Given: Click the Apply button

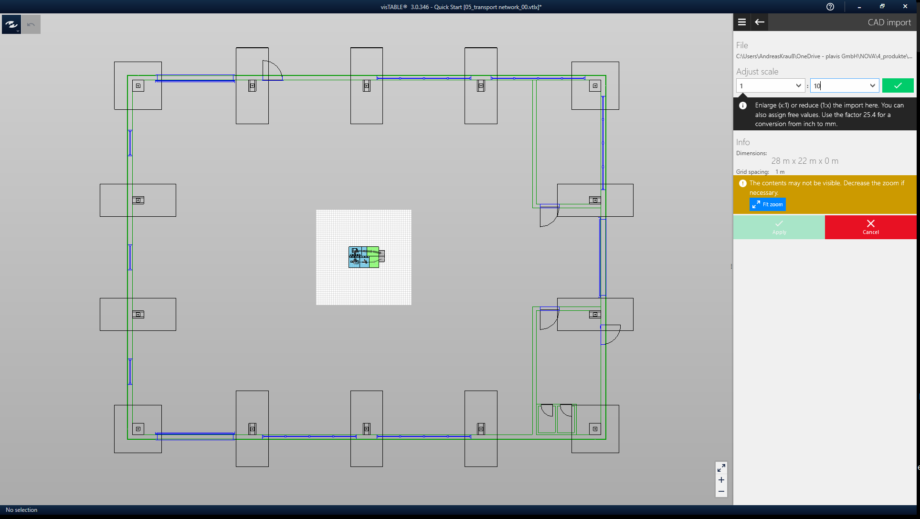Looking at the screenshot, I should pos(779,227).
